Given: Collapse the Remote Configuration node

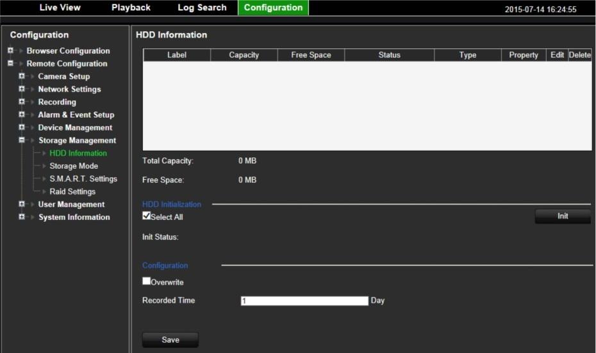Looking at the screenshot, I should point(10,63).
